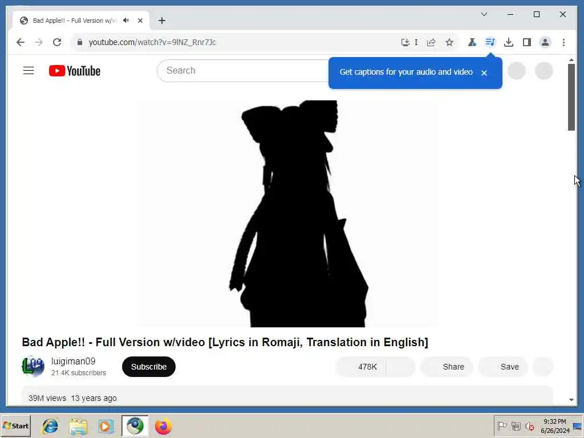The width and height of the screenshot is (584, 438).
Task: Click the install app icon in address bar
Action: 405,42
